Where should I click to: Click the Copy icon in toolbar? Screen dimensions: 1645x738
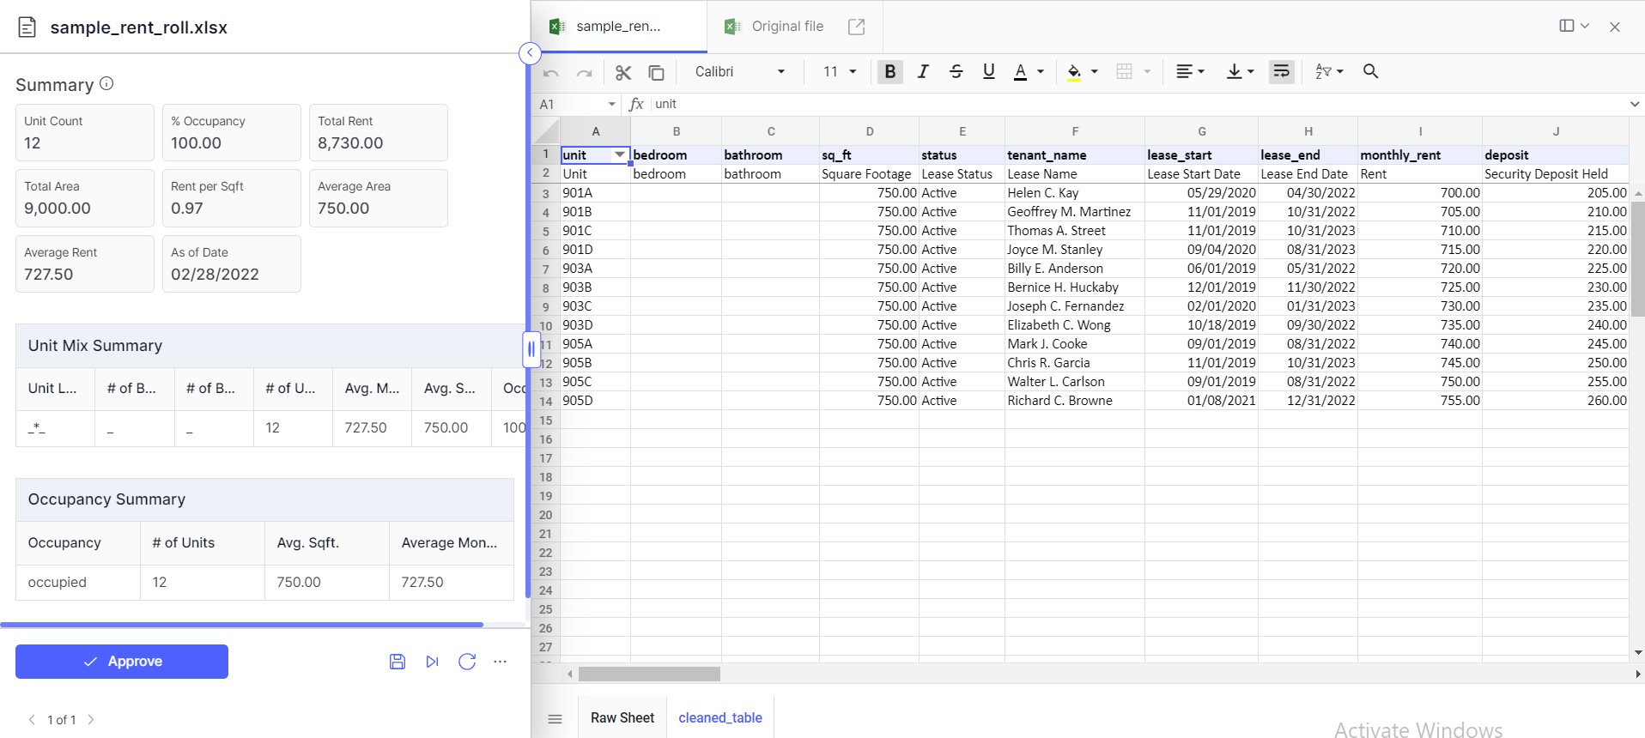pyautogui.click(x=656, y=72)
